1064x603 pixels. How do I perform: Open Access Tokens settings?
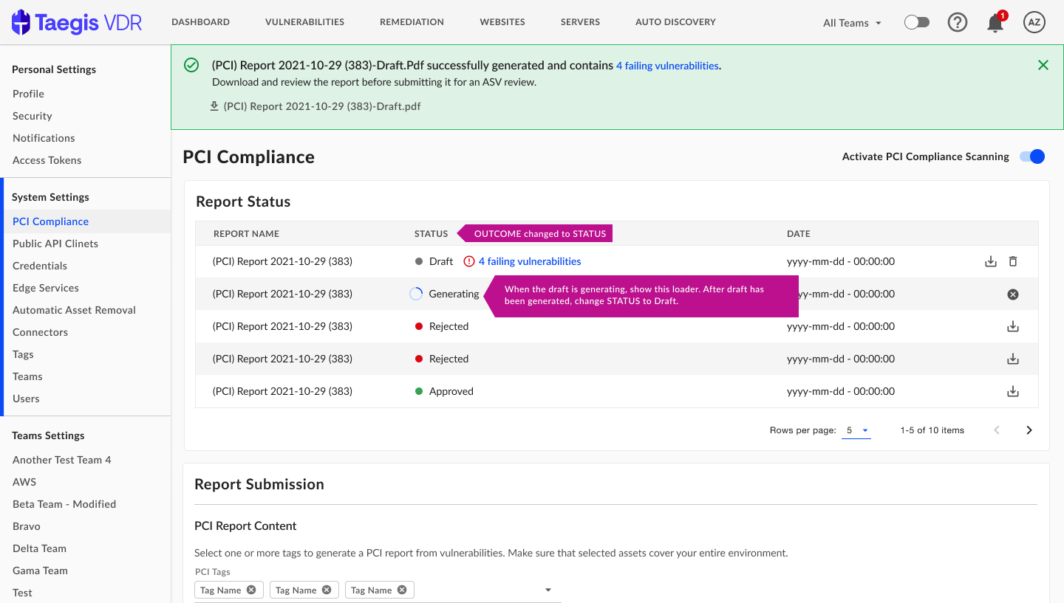47,160
